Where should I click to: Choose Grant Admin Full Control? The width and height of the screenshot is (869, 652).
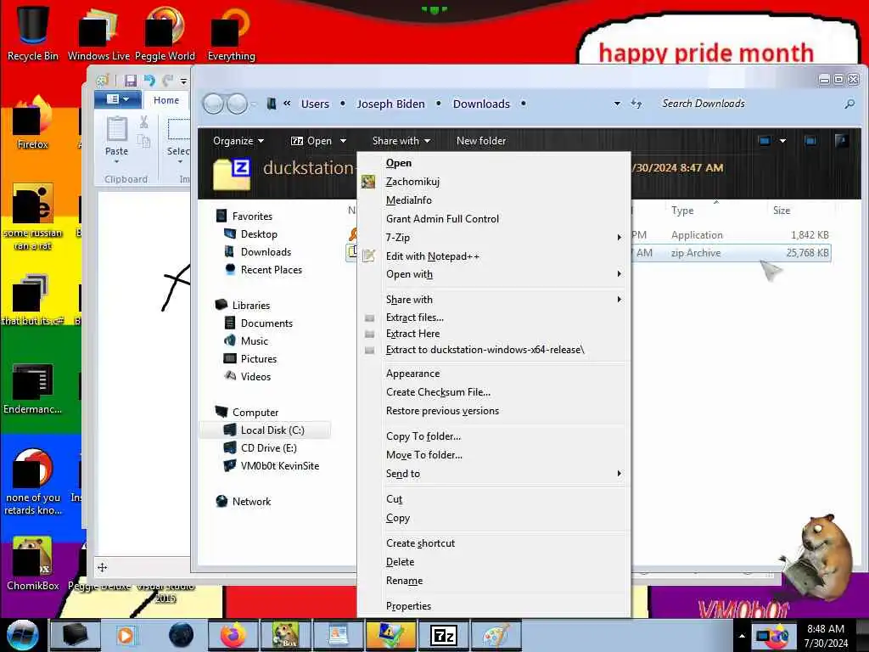coord(442,219)
